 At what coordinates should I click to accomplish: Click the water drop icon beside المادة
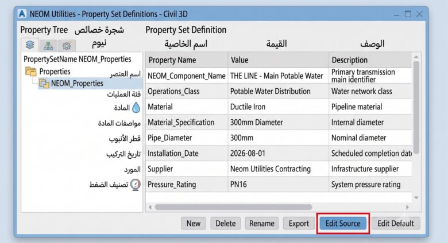(136, 108)
